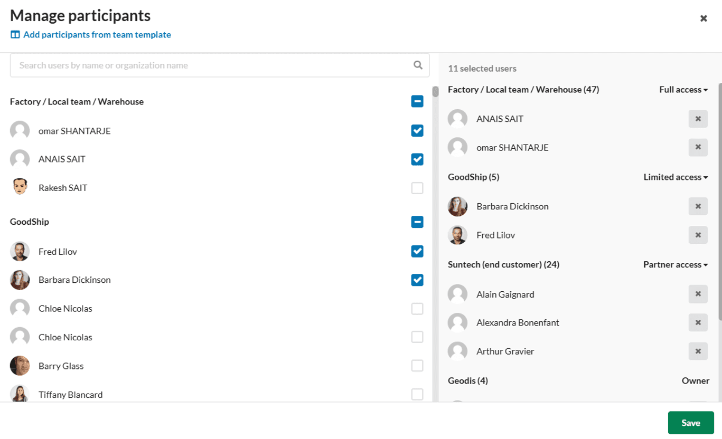Remove Alexandra Bonenfant from selected users
722x439 pixels.
[x=698, y=322]
